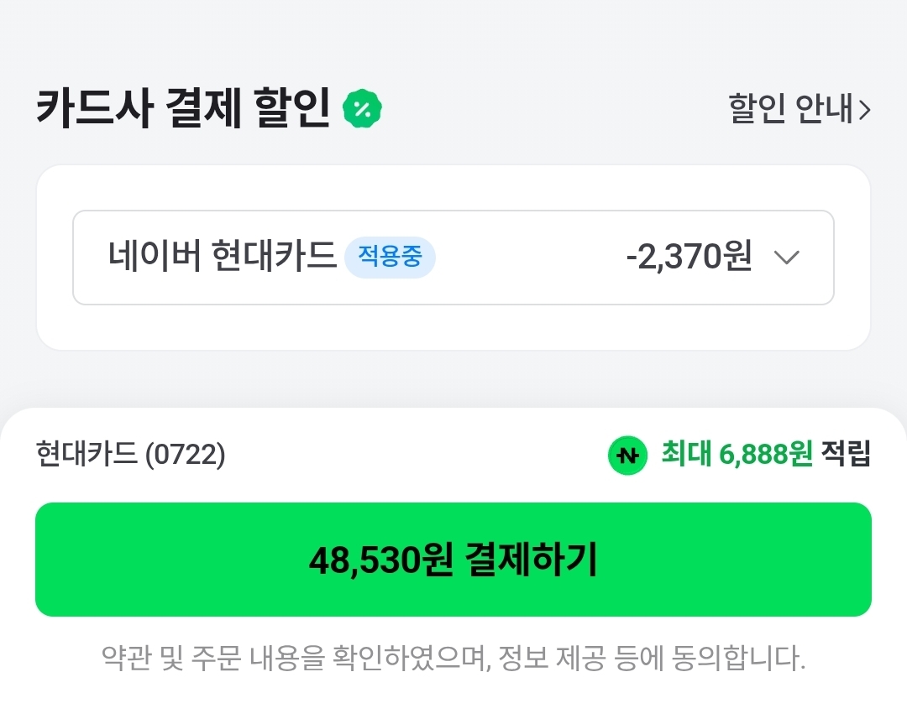Click the -2,370원 discount amount
The width and height of the screenshot is (907, 724).
click(689, 258)
